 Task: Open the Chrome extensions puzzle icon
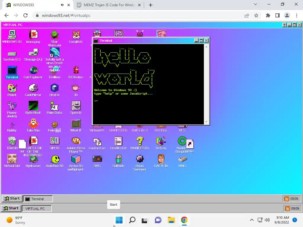coord(268,15)
